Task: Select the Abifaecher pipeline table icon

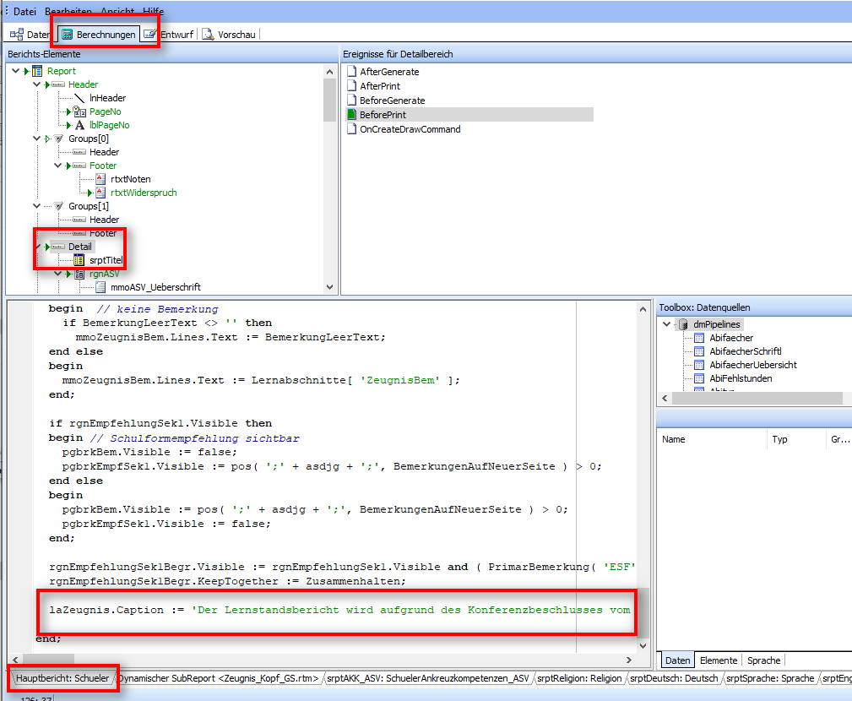Action: tap(699, 338)
